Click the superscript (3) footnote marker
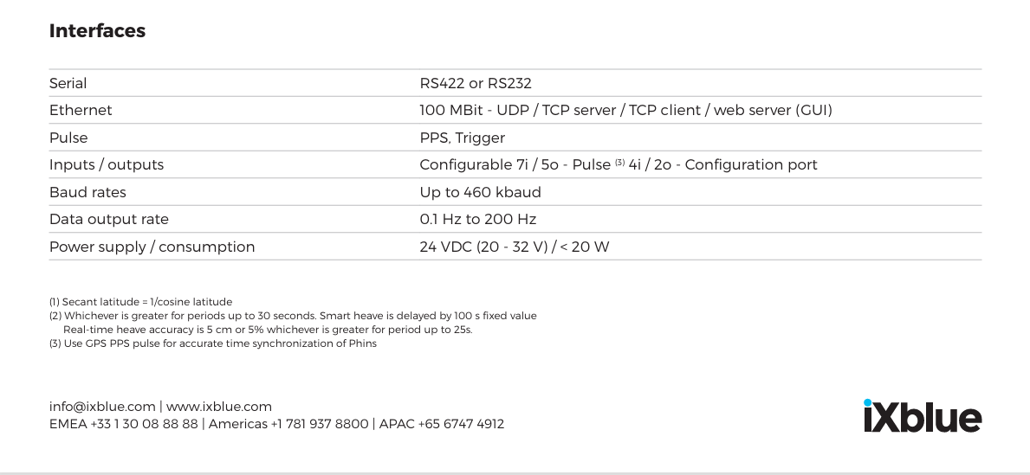The height and width of the screenshot is (475, 1030). click(x=619, y=162)
